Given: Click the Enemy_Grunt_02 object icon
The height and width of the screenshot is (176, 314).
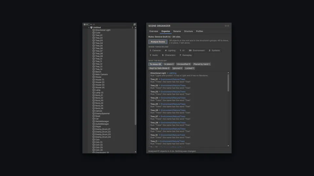Looking at the screenshot, I should coord(94,132).
